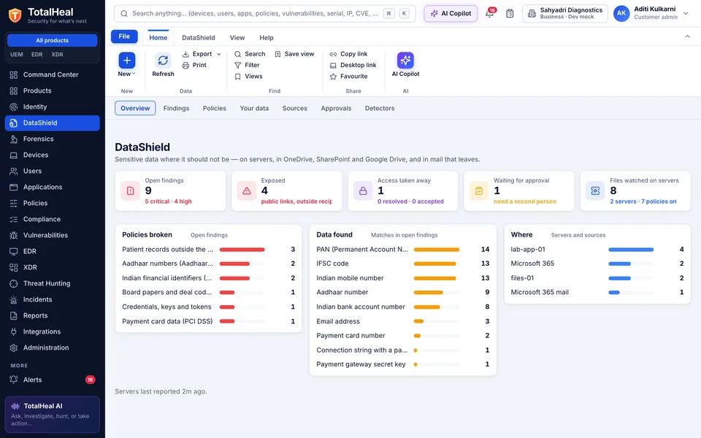Image resolution: width=701 pixels, height=438 pixels.
Task: Switch to the Findings tab
Action: 176,108
